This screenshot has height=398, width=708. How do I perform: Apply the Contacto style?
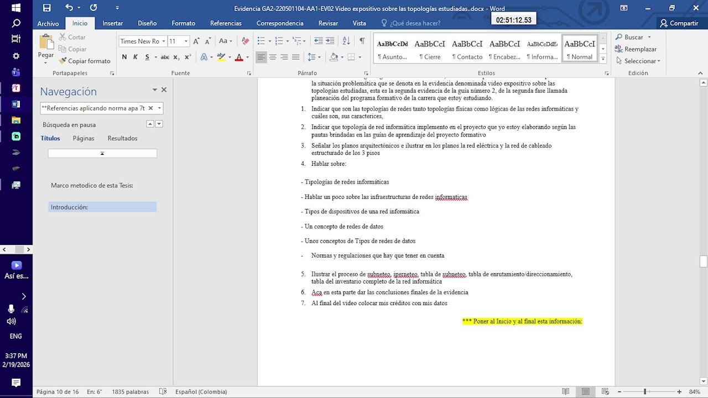pos(467,49)
